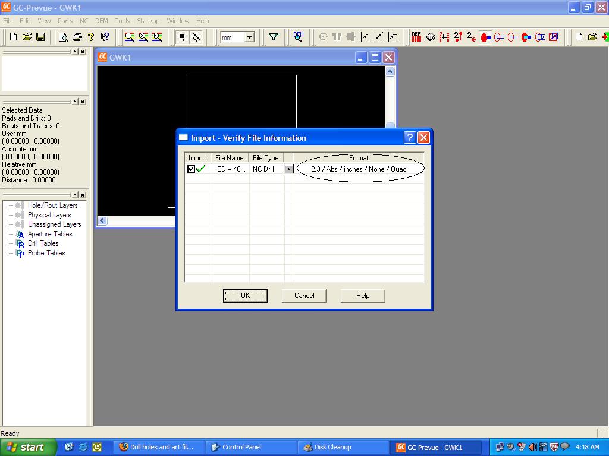The width and height of the screenshot is (609, 456).
Task: Click the third layer zoom magnifier icon
Action: (157, 37)
